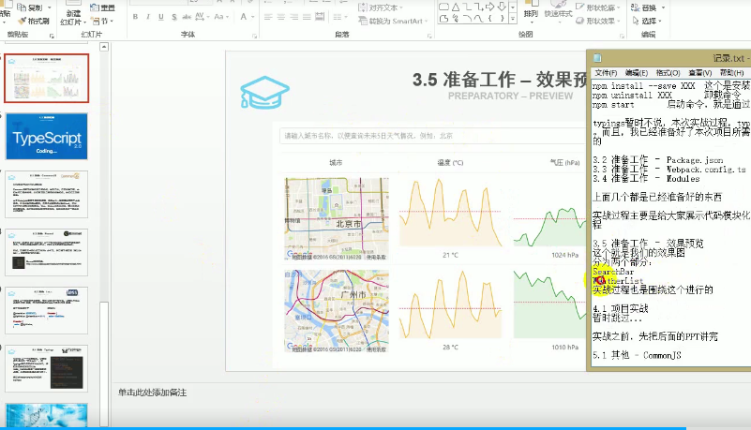Click Shape Outline (形状轮廓)

598,7
